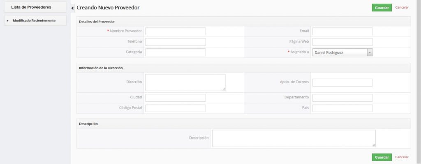Click the Página Web input field
The image size is (421, 164).
pyautogui.click(x=342, y=42)
